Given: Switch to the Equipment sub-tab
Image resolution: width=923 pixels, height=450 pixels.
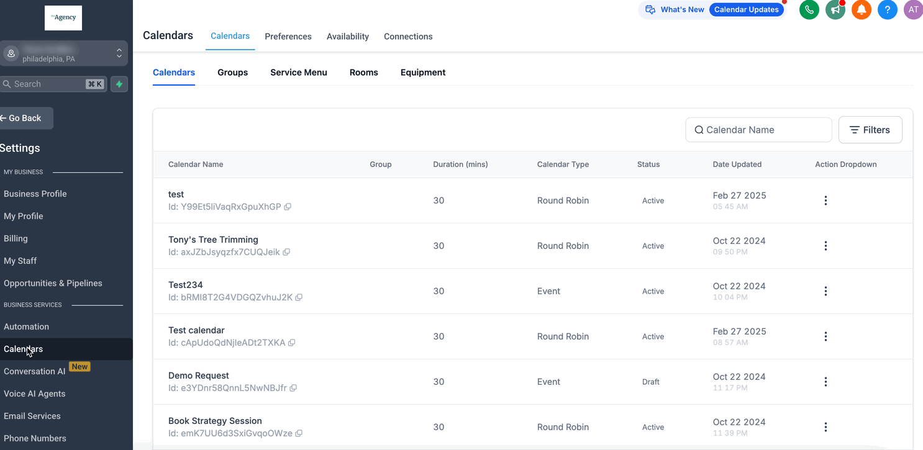Looking at the screenshot, I should click(423, 73).
